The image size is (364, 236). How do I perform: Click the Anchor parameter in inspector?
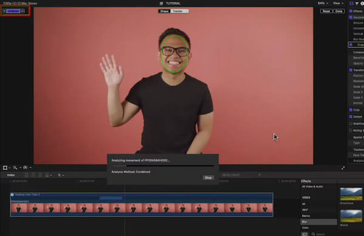(358, 103)
